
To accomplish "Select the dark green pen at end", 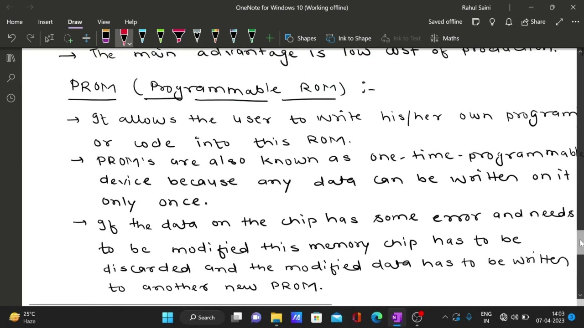I will [x=252, y=37].
